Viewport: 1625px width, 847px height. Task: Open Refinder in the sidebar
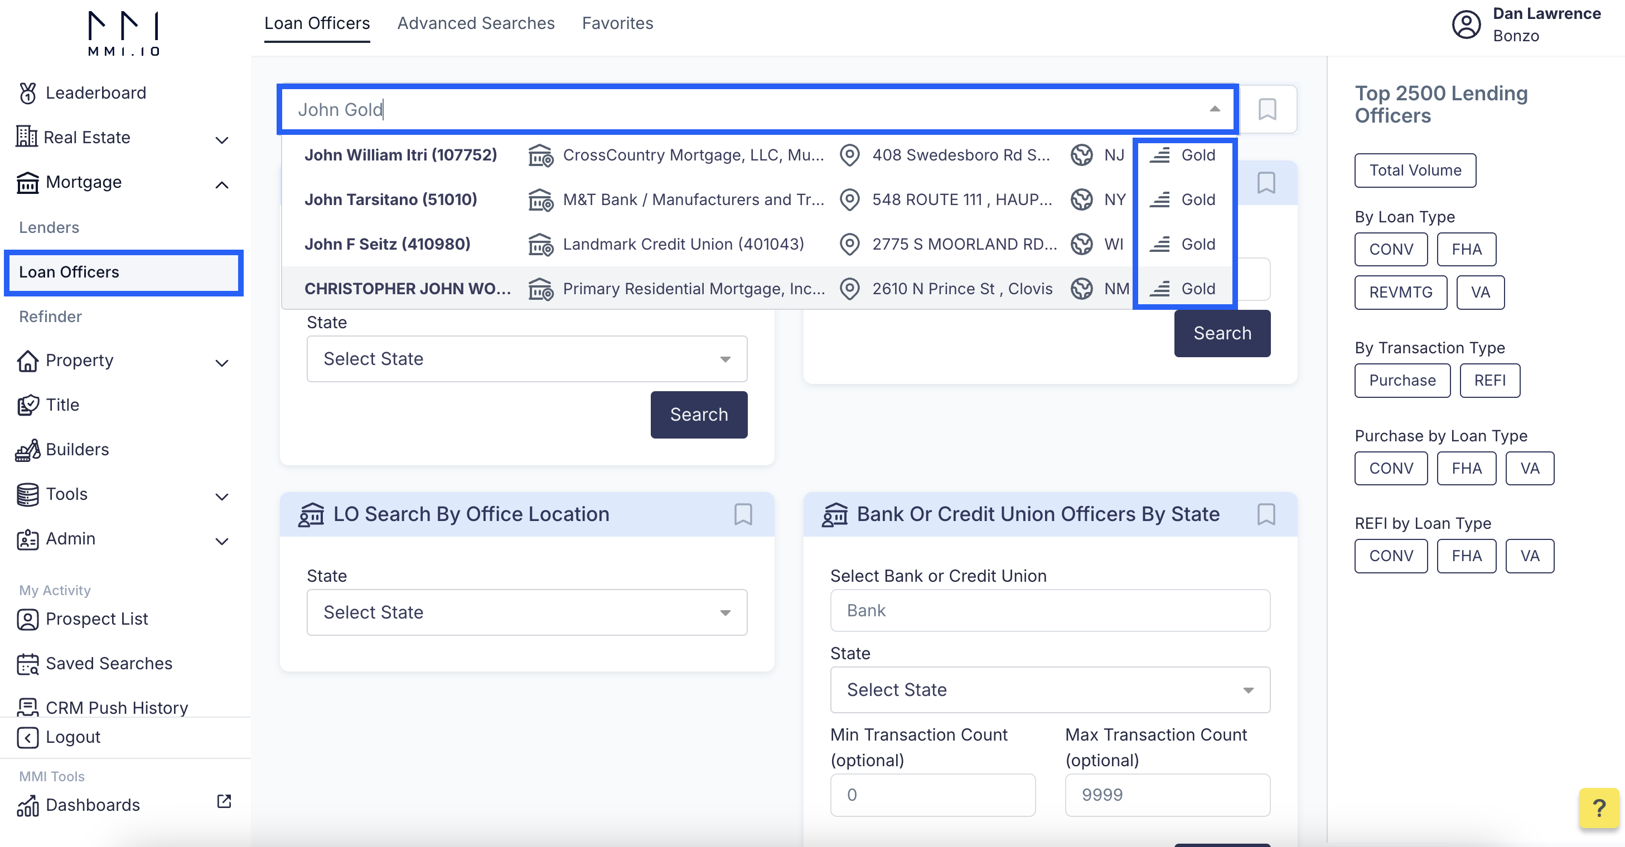tap(50, 317)
